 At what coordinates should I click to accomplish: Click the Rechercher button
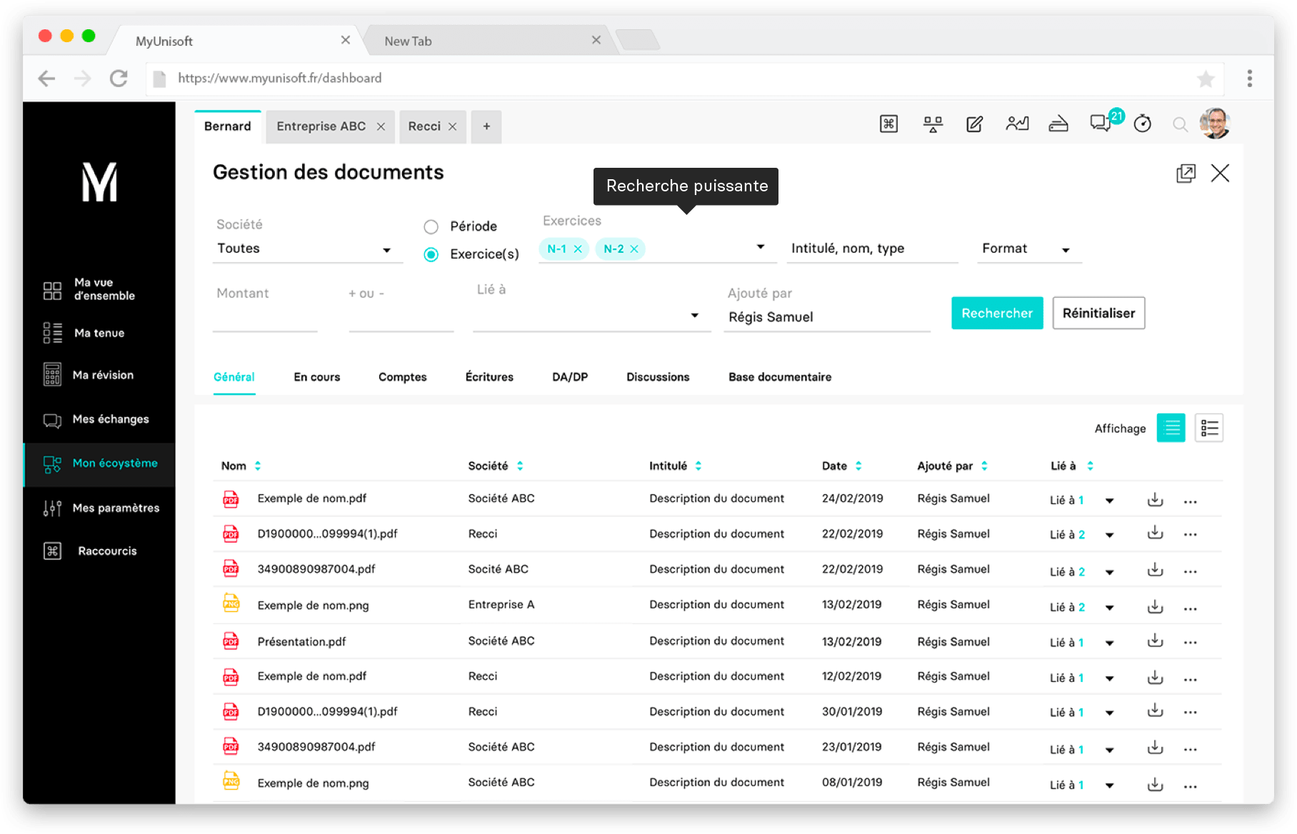pos(997,313)
